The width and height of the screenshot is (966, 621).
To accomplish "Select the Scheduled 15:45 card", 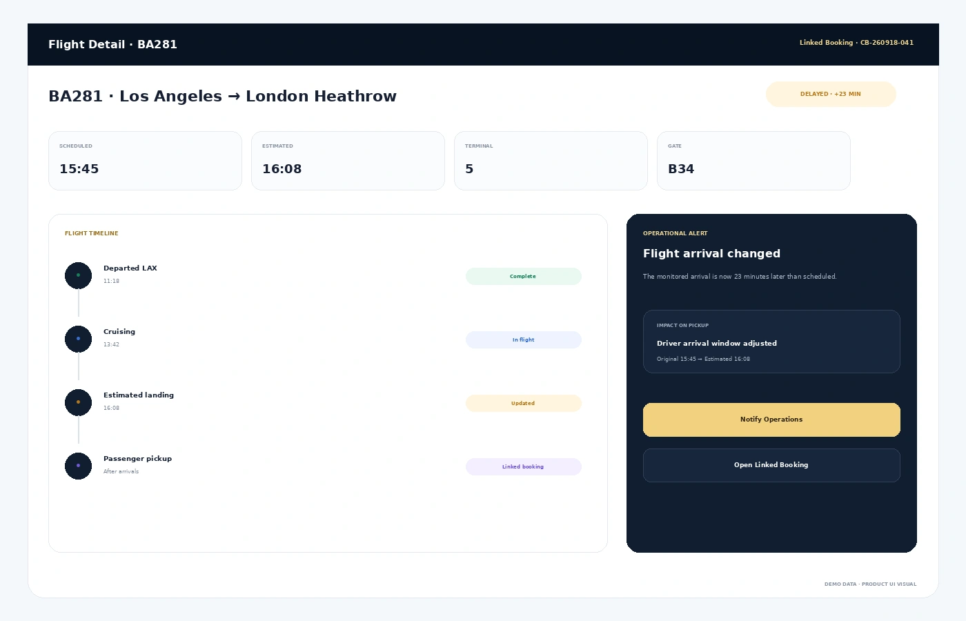I will [145, 161].
